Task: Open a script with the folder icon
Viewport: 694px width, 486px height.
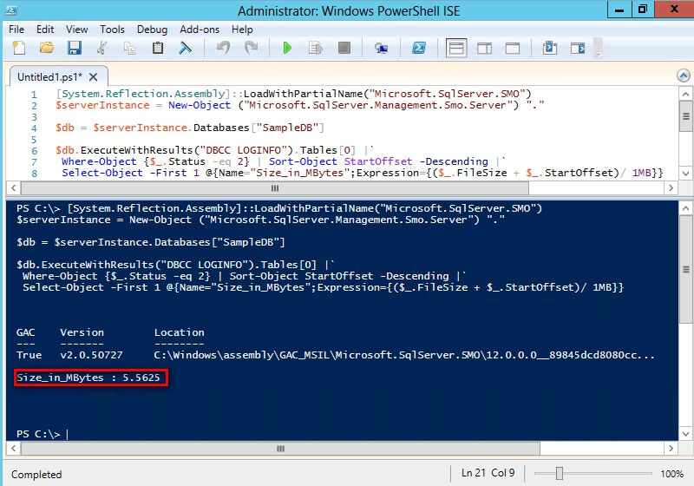Action: [47, 48]
